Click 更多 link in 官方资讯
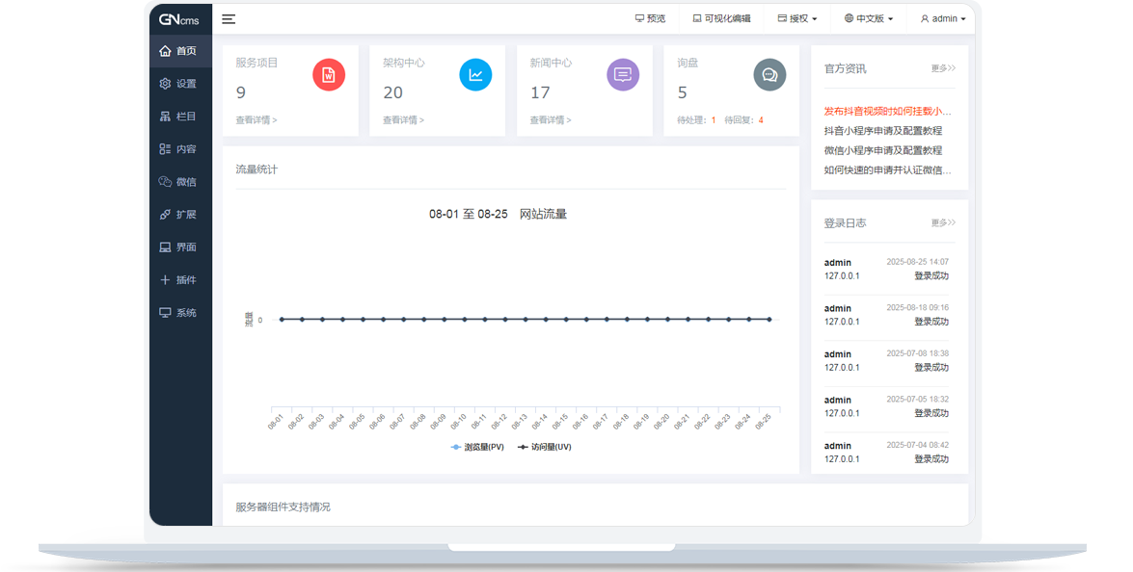 point(942,69)
